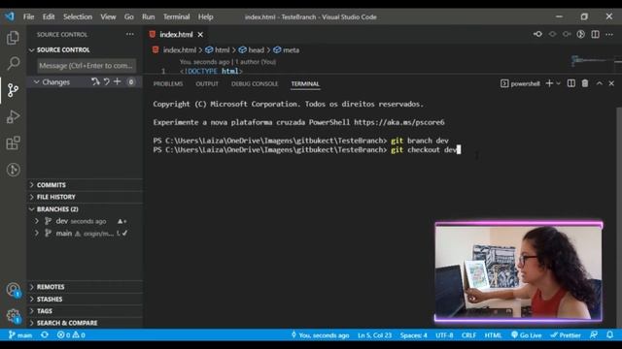Open Run and Debug view
The image size is (622, 349).
[x=13, y=116]
